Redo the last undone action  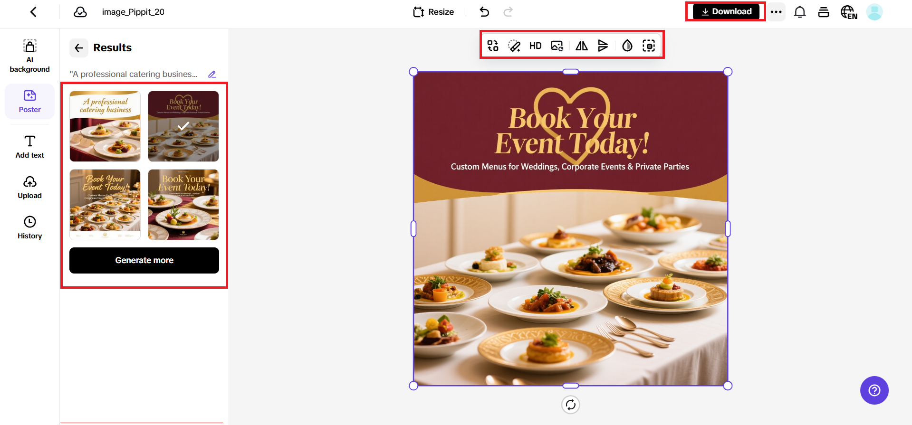coord(508,12)
